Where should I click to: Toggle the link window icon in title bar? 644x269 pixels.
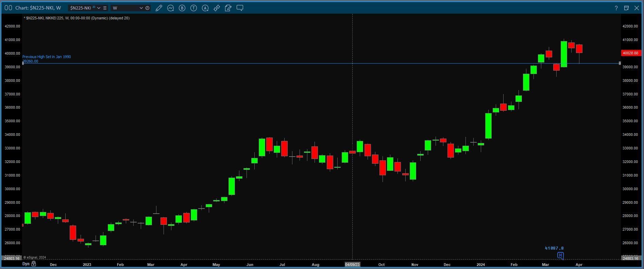point(8,8)
